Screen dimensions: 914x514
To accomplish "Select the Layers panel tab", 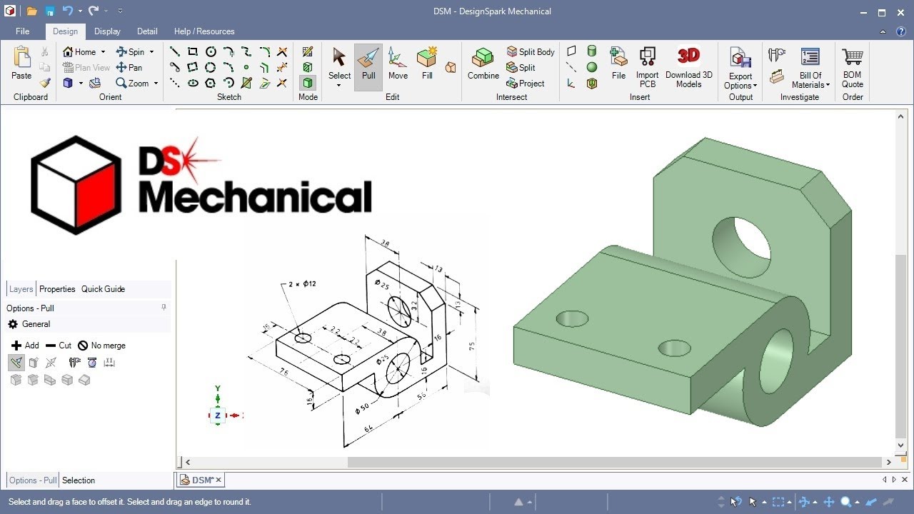I will (21, 289).
